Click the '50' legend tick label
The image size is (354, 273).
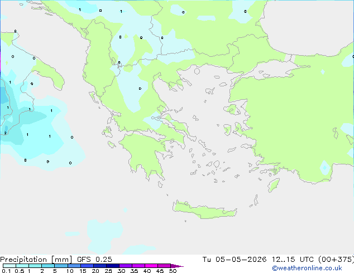point(173,271)
